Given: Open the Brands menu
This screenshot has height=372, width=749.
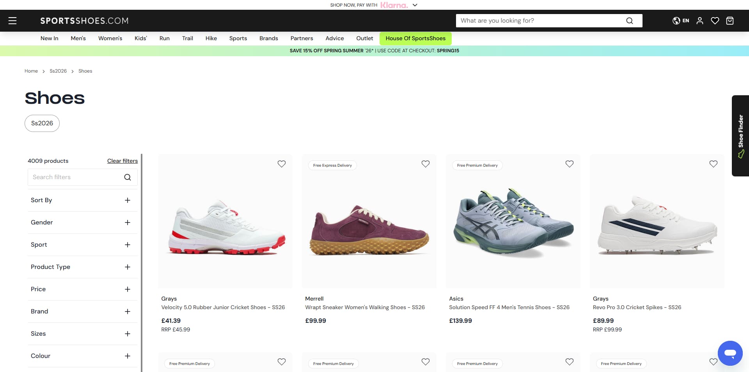Looking at the screenshot, I should pos(268,38).
